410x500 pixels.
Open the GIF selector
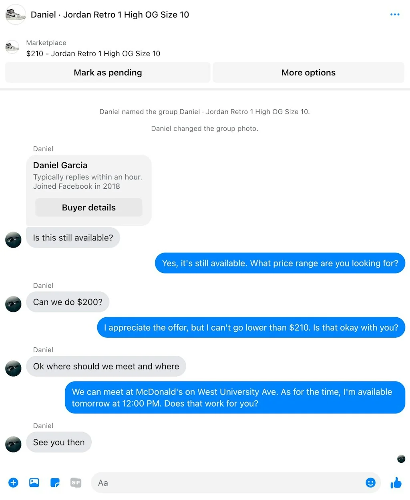tap(76, 482)
